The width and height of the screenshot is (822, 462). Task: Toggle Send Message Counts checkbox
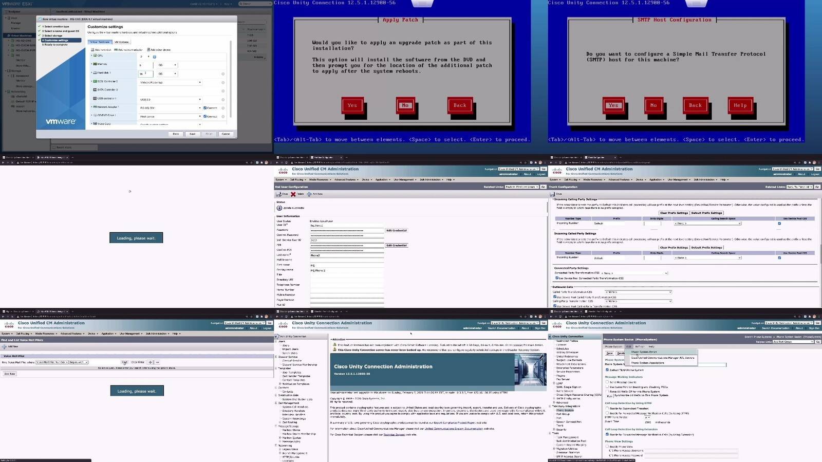(x=607, y=382)
